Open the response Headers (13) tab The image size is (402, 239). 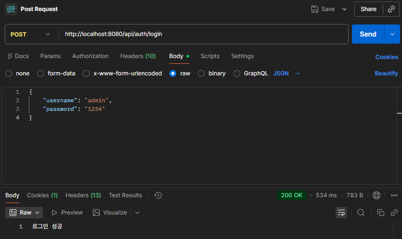click(83, 195)
